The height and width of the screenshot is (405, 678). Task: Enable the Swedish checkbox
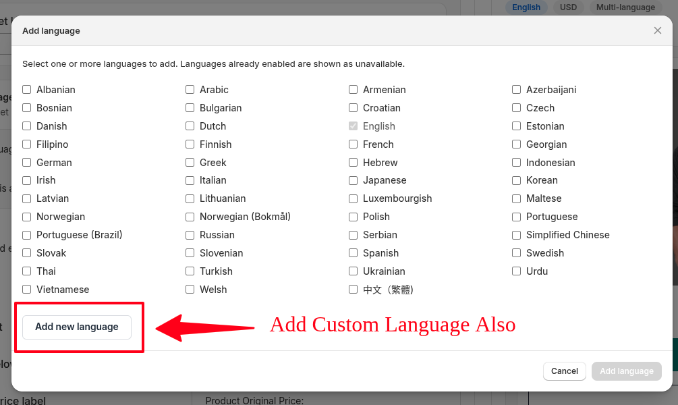516,252
